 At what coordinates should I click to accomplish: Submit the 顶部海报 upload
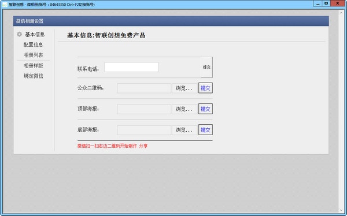[x=205, y=109]
